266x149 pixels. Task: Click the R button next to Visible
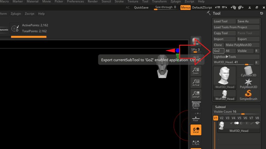(x=256, y=51)
